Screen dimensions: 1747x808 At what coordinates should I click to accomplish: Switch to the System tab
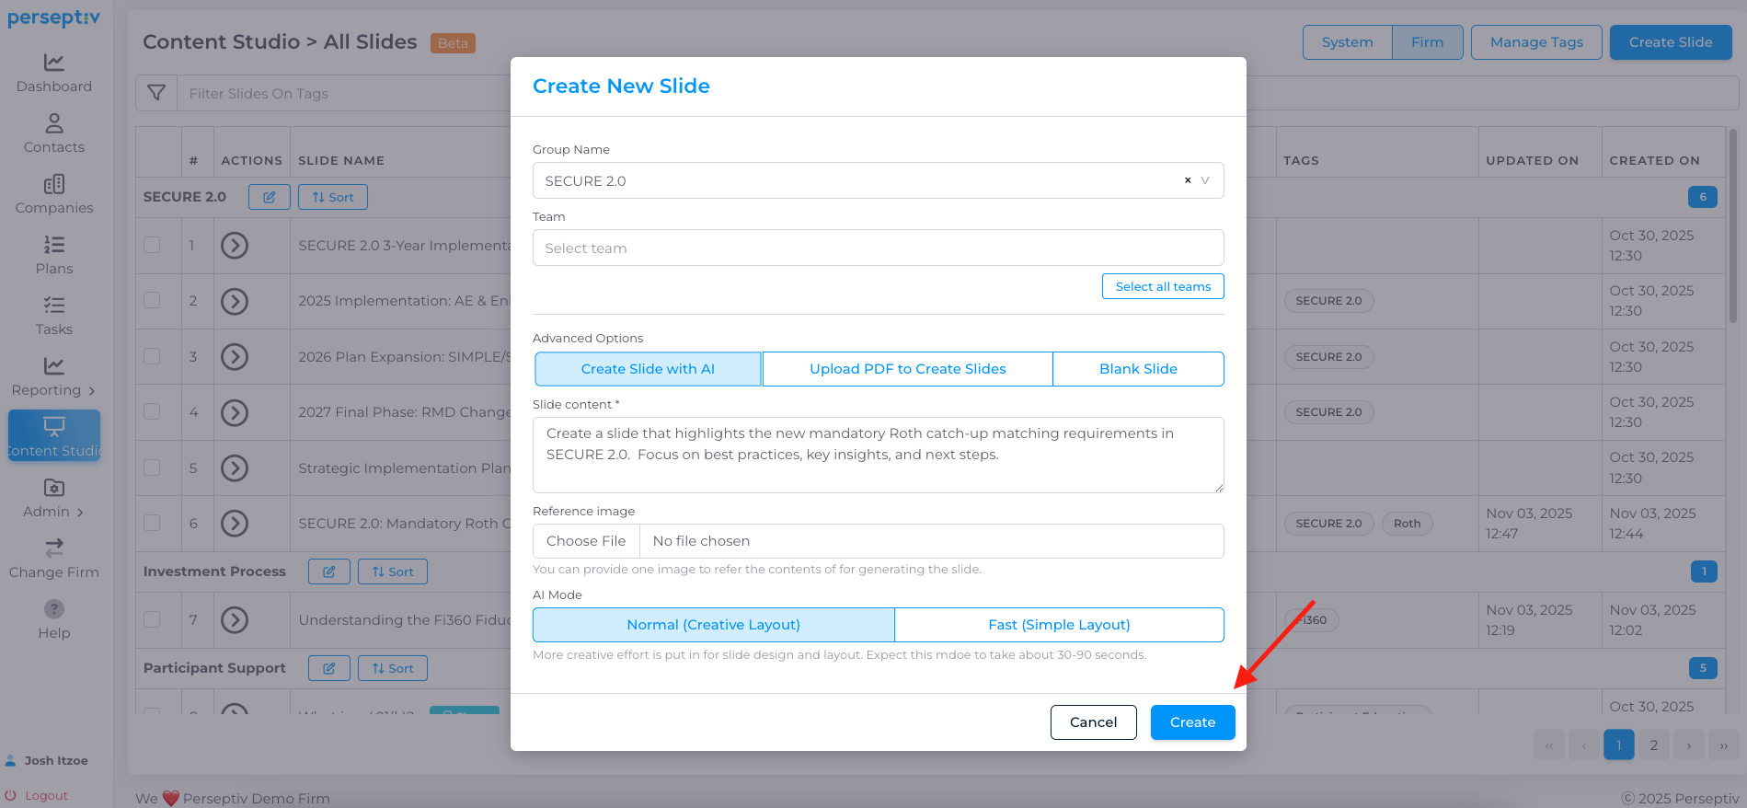point(1347,42)
